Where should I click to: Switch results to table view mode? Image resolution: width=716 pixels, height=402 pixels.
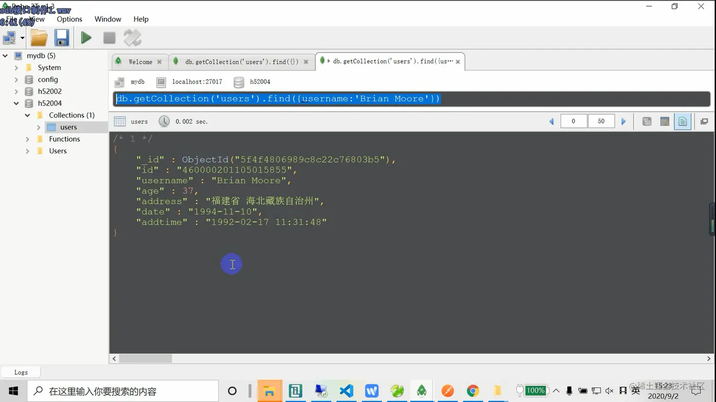(x=665, y=122)
